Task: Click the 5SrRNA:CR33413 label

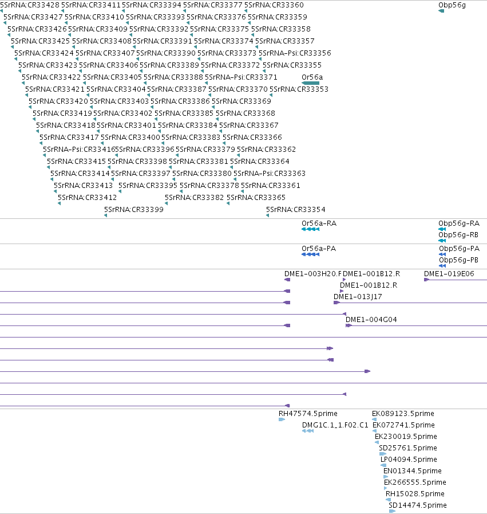Action: (83, 186)
